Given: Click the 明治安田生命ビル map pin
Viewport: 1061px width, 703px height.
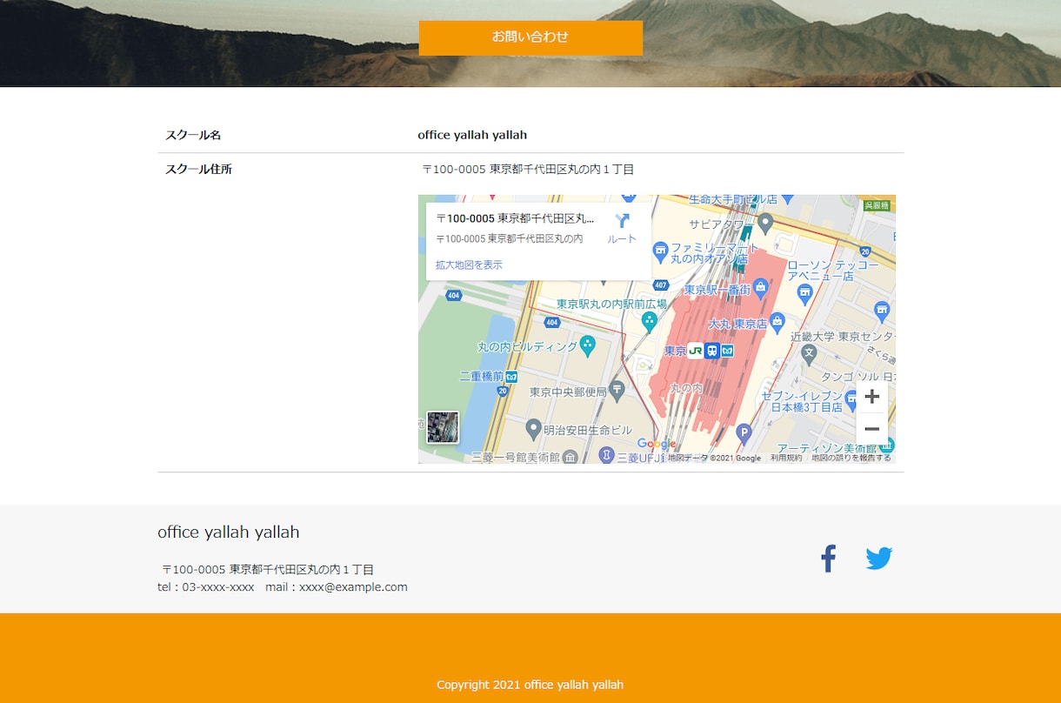Looking at the screenshot, I should [x=534, y=428].
